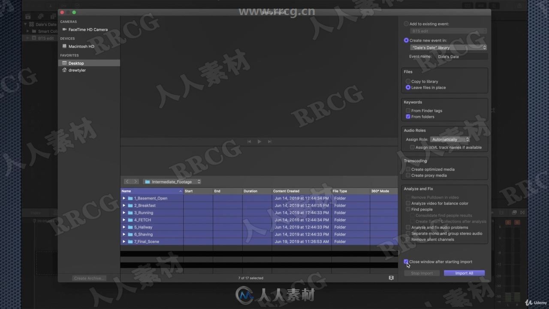
Task: Expand the 4_FETCH folder
Action: tap(124, 220)
